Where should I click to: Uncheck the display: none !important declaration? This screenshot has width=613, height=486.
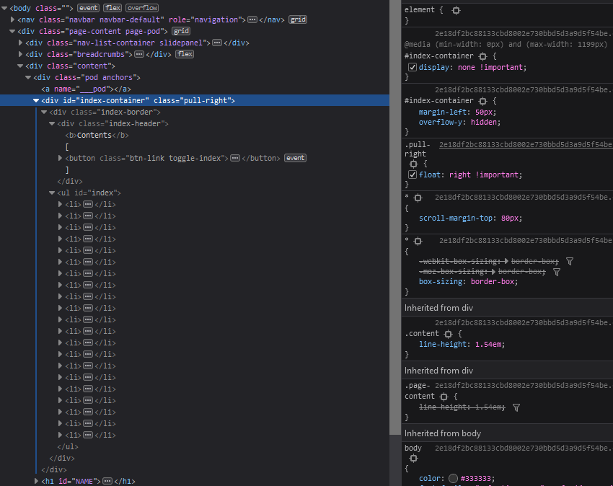tap(412, 67)
